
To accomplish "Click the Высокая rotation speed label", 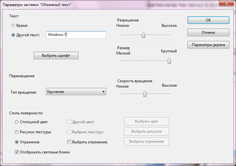I will click(169, 85).
